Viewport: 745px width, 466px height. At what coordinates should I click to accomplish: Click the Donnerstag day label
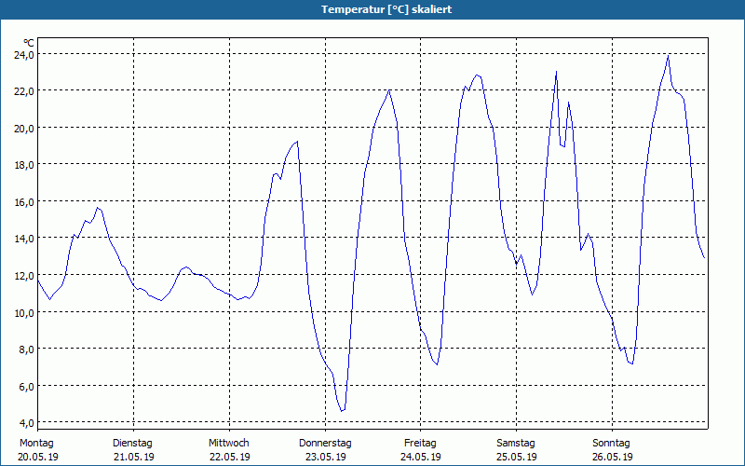click(325, 444)
